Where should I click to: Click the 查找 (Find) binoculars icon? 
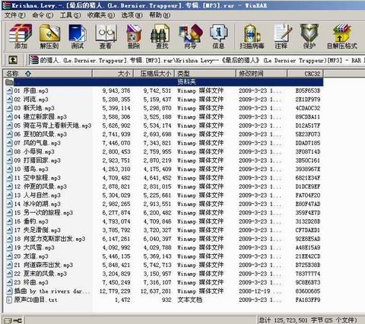click(160, 36)
